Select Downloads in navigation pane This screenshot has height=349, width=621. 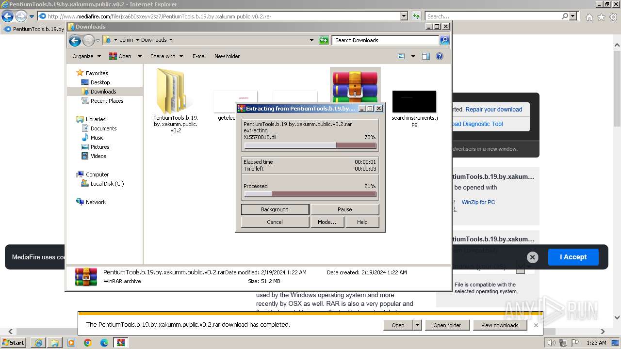pos(103,92)
